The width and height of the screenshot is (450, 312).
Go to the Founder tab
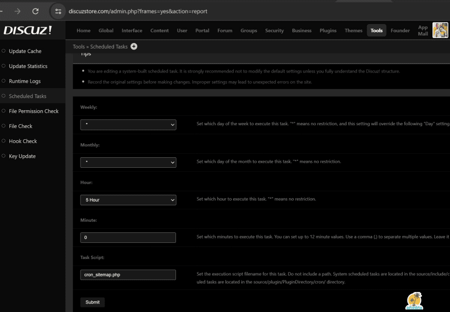400,31
